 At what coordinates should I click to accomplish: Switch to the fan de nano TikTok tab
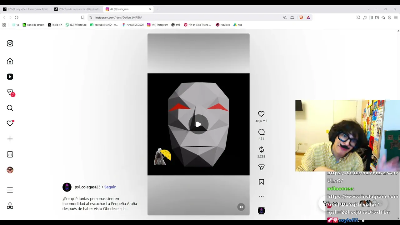tap(77, 9)
